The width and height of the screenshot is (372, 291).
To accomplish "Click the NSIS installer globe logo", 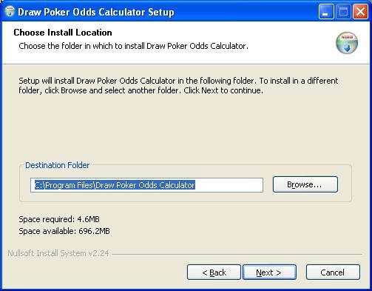I will pos(347,43).
